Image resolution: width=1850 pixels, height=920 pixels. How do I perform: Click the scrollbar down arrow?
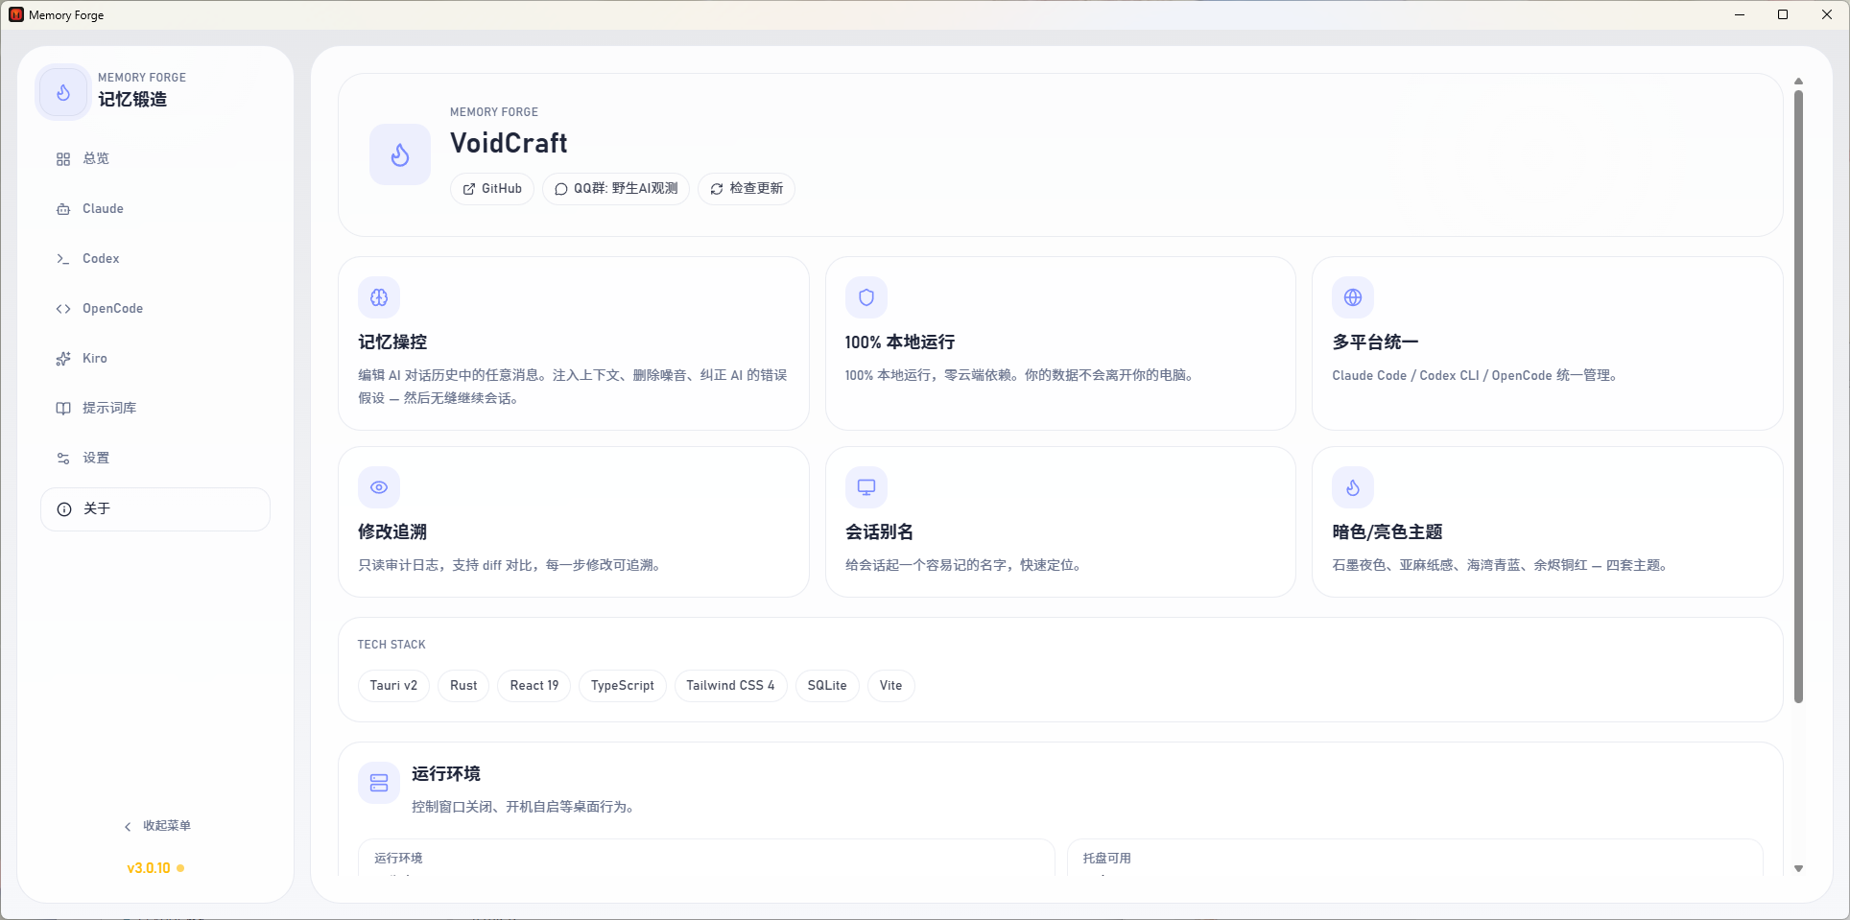[x=1798, y=868]
